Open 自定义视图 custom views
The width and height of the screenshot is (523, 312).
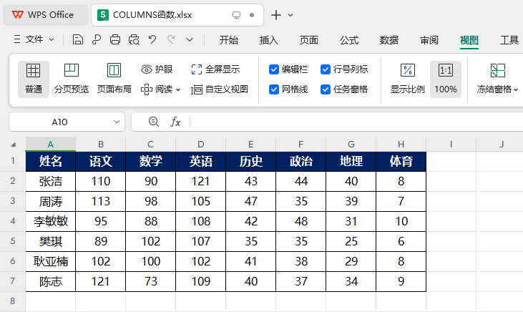(x=220, y=89)
